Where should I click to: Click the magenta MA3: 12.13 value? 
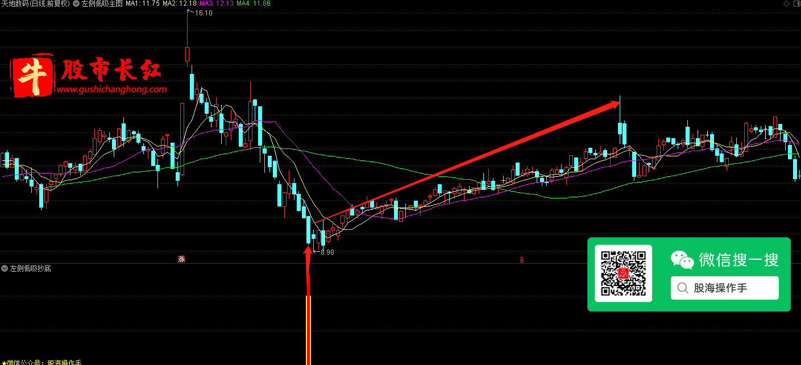point(217,3)
